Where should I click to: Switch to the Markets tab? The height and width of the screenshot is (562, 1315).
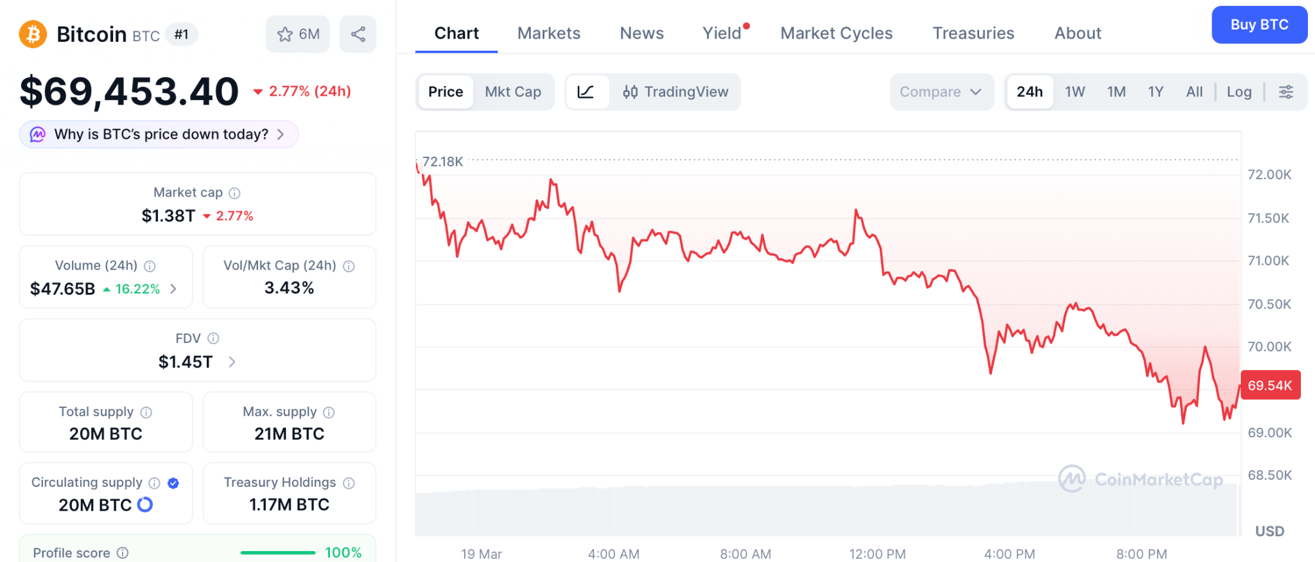[x=548, y=33]
